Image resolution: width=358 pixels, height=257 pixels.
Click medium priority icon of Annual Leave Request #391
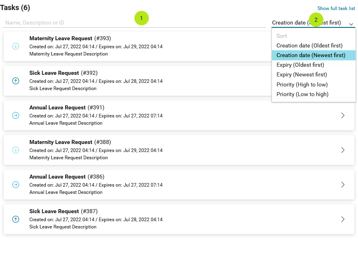point(16,115)
